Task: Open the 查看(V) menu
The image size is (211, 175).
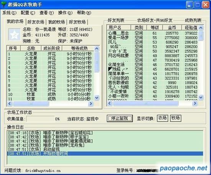Action: pos(46,13)
